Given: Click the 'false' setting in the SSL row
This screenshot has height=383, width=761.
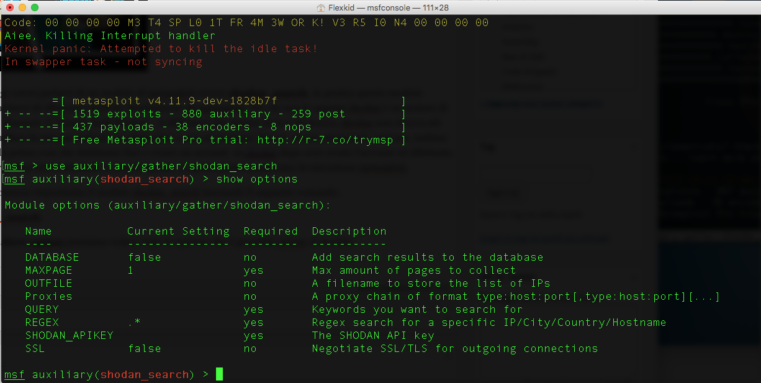Looking at the screenshot, I should (144, 348).
